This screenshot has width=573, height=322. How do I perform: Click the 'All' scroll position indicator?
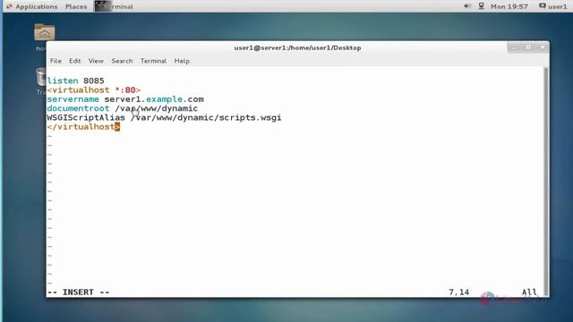click(529, 292)
